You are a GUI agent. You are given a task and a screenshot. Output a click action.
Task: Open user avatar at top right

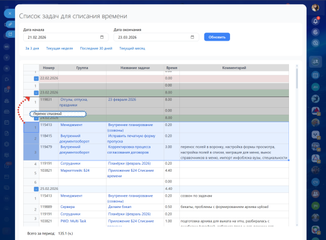tap(315, 8)
